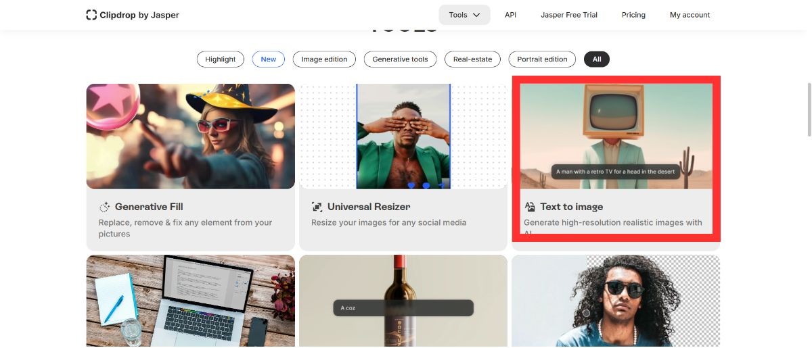812x348 pixels.
Task: Click the 'A coz' prompt box on bottle
Action: pyautogui.click(x=403, y=308)
